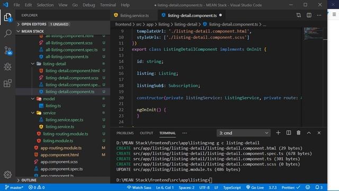Viewport: 339px width, 191px height.
Task: Switch to the Problems panel tab
Action: 125,133
